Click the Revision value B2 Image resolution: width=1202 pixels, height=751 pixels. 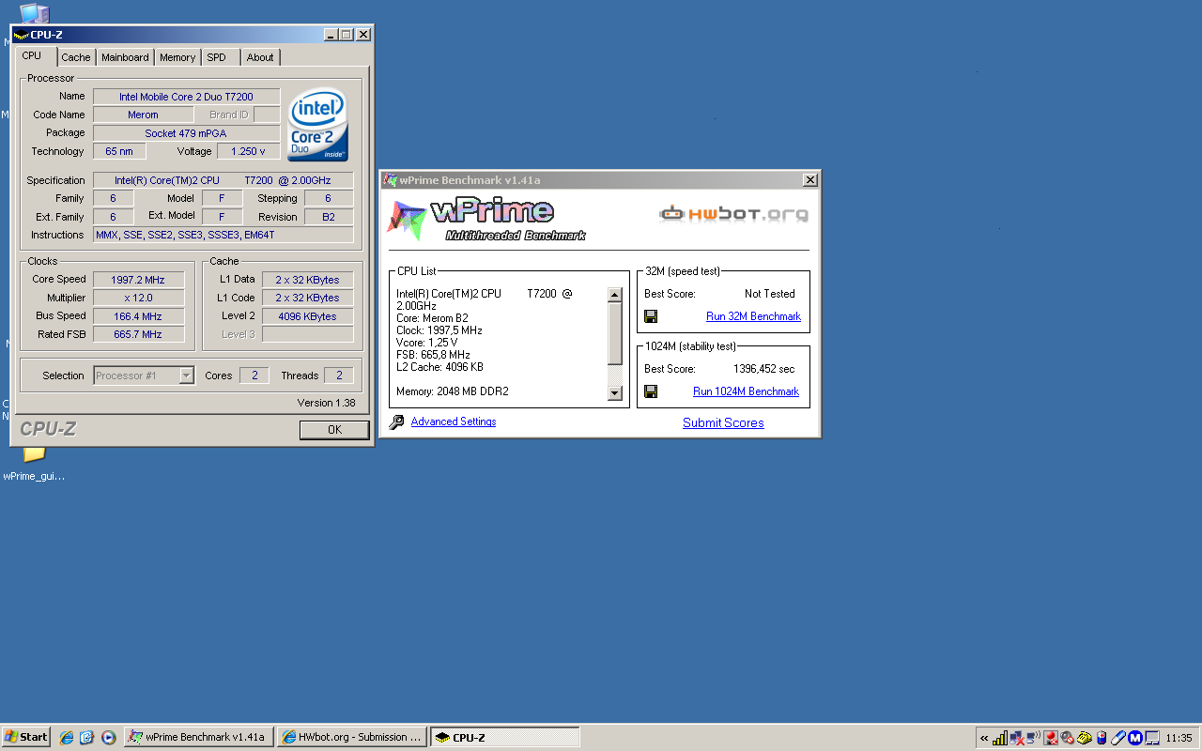coord(329,217)
